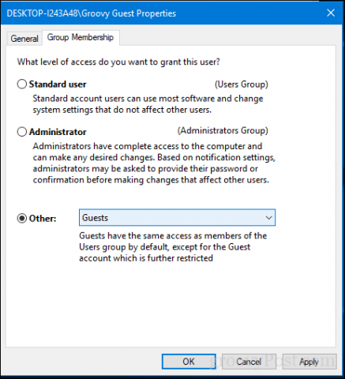This screenshot has width=345, height=379.
Task: Confirm with the OK button
Action: pos(189,362)
